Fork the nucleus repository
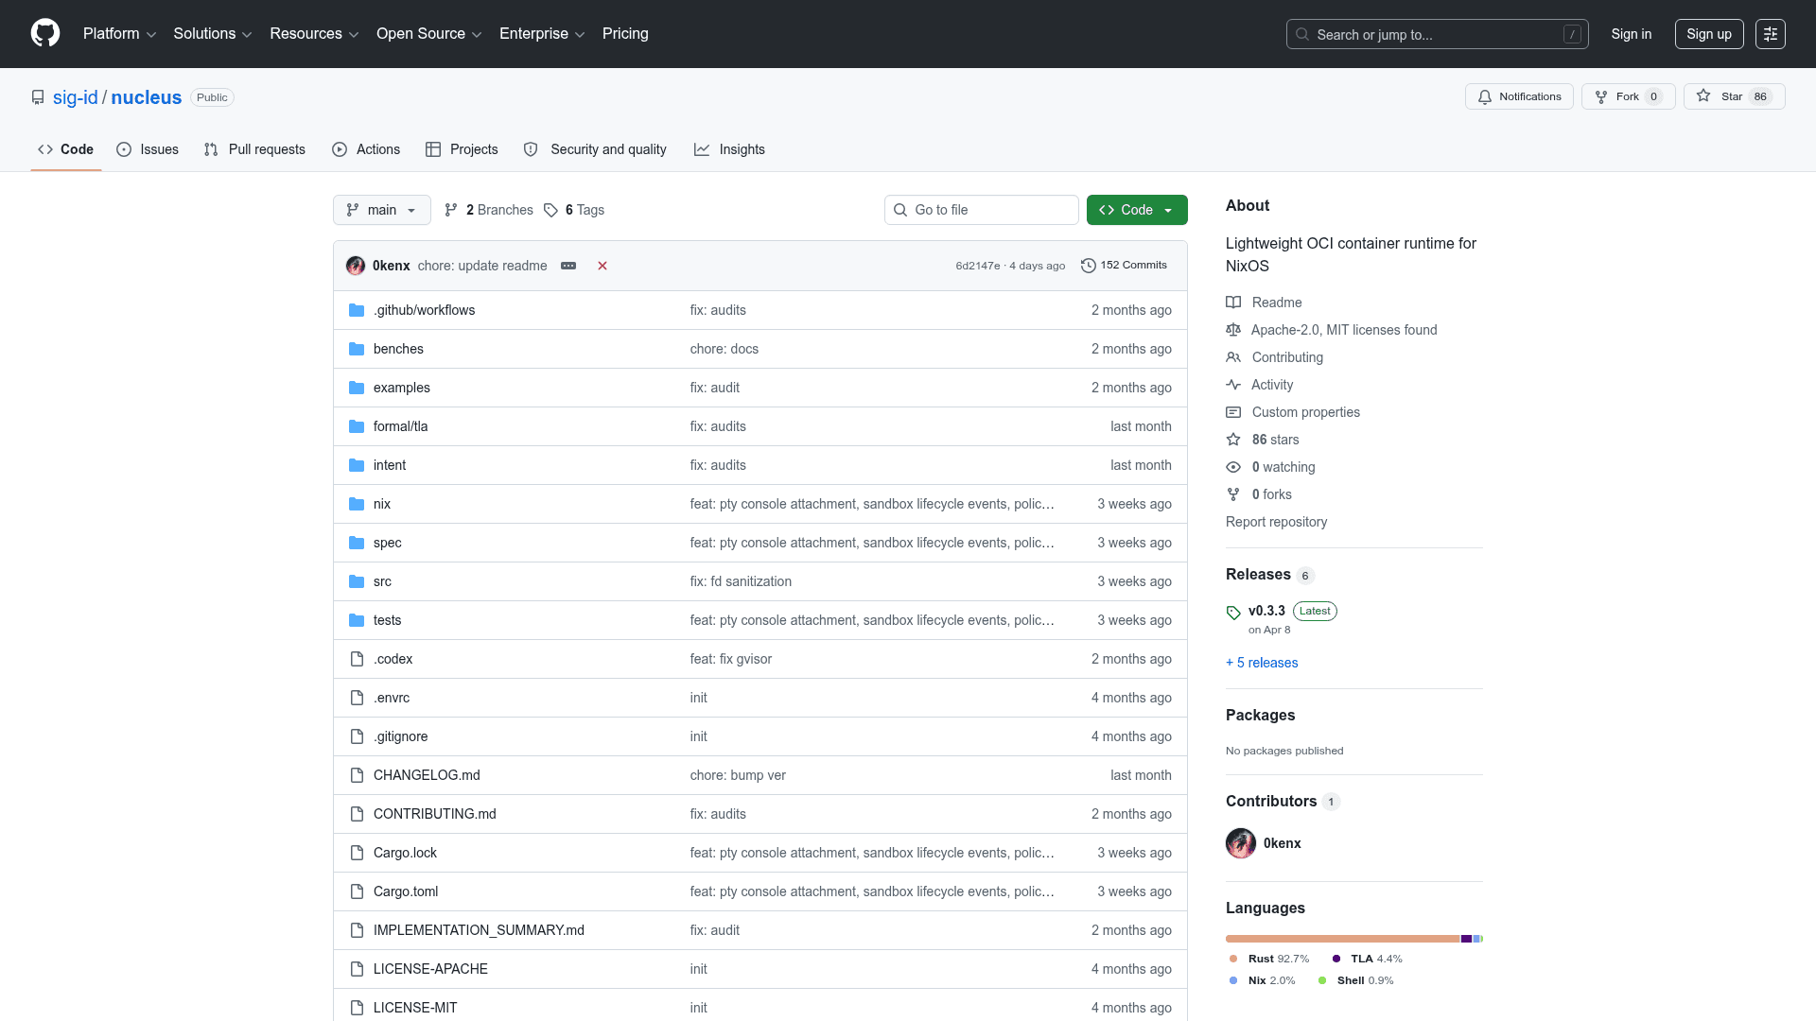Screen dimensions: 1816x1021 pos(1628,96)
